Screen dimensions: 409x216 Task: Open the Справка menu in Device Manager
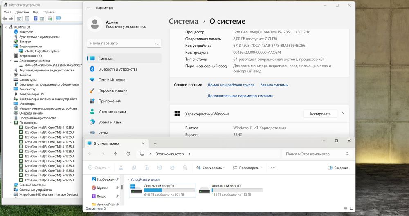(49, 12)
